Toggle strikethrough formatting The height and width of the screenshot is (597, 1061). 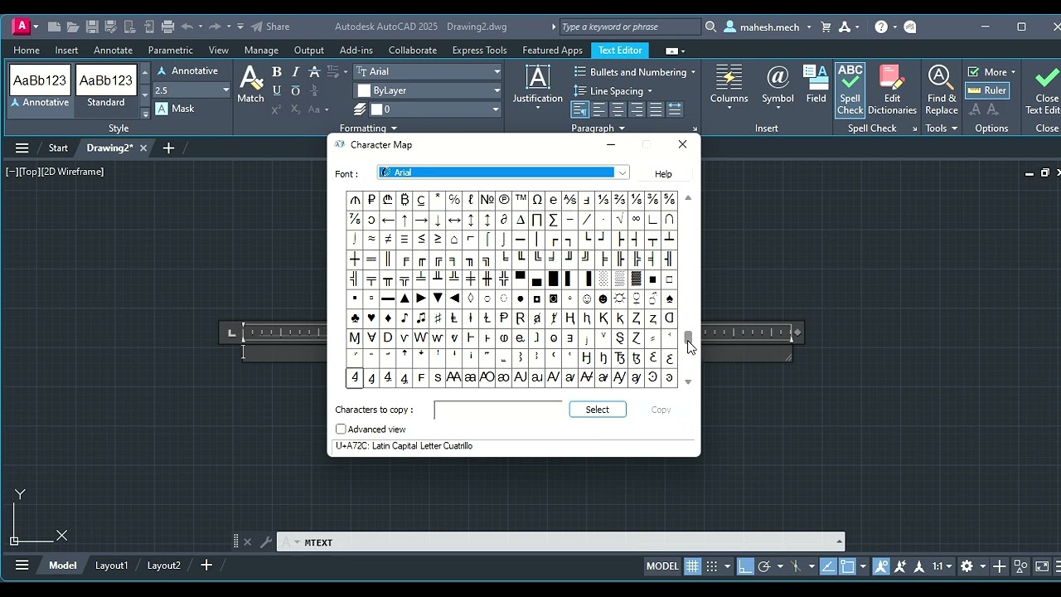pyautogui.click(x=314, y=72)
